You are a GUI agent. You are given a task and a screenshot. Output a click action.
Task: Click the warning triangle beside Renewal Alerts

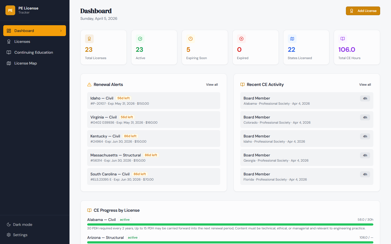(x=89, y=84)
